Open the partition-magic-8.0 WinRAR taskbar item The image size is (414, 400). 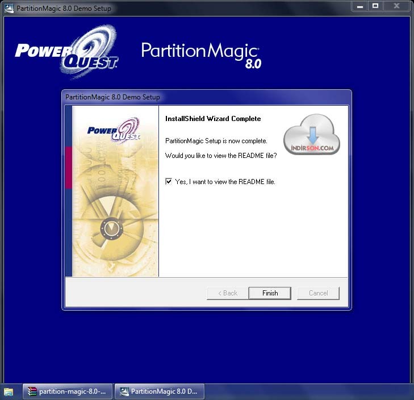68,391
